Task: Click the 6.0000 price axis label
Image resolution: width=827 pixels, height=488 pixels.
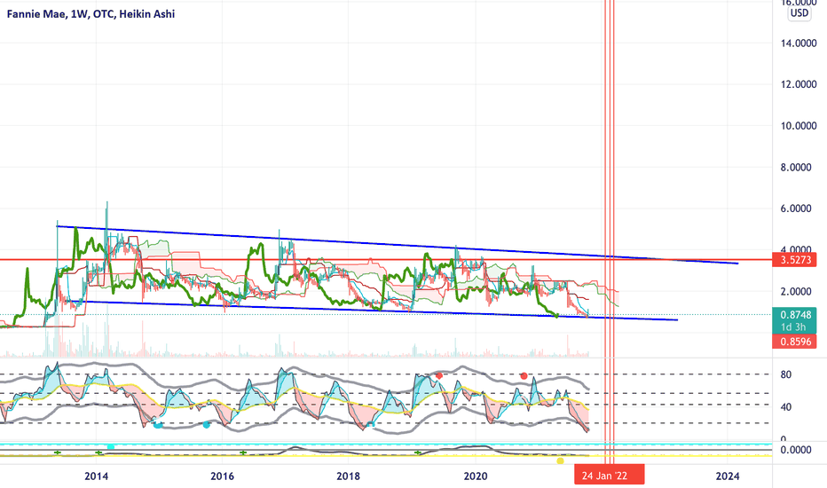Action: coord(796,209)
